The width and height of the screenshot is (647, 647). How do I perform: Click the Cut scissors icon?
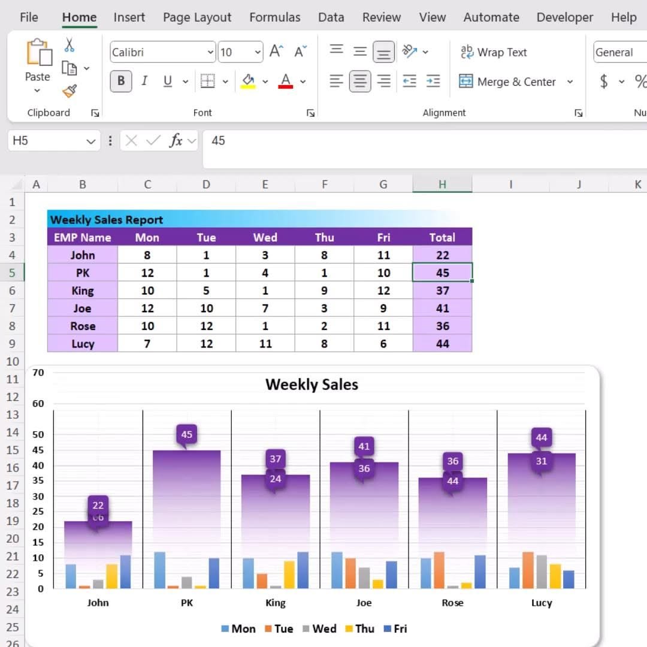(69, 44)
